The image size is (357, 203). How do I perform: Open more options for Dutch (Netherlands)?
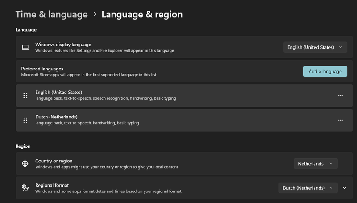coord(340,120)
